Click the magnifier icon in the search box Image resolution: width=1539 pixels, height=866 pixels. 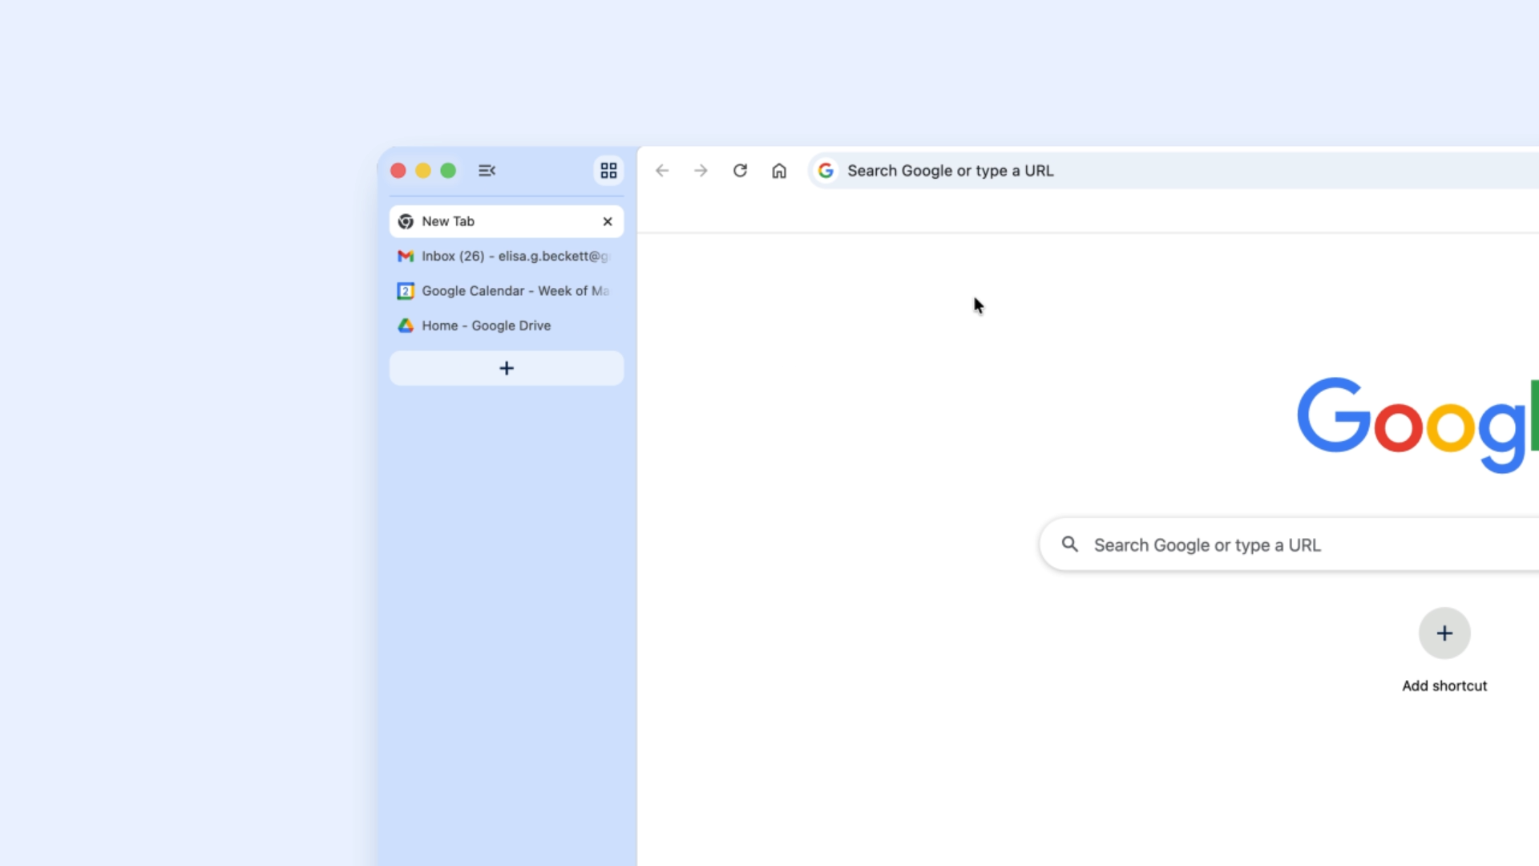click(x=1070, y=544)
